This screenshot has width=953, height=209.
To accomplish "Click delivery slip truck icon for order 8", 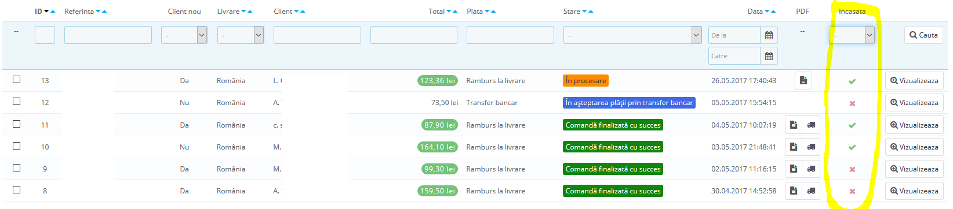I will [x=811, y=191].
